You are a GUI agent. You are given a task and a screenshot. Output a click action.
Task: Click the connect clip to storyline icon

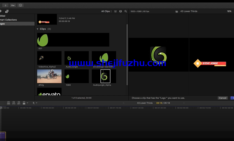pos(8,103)
